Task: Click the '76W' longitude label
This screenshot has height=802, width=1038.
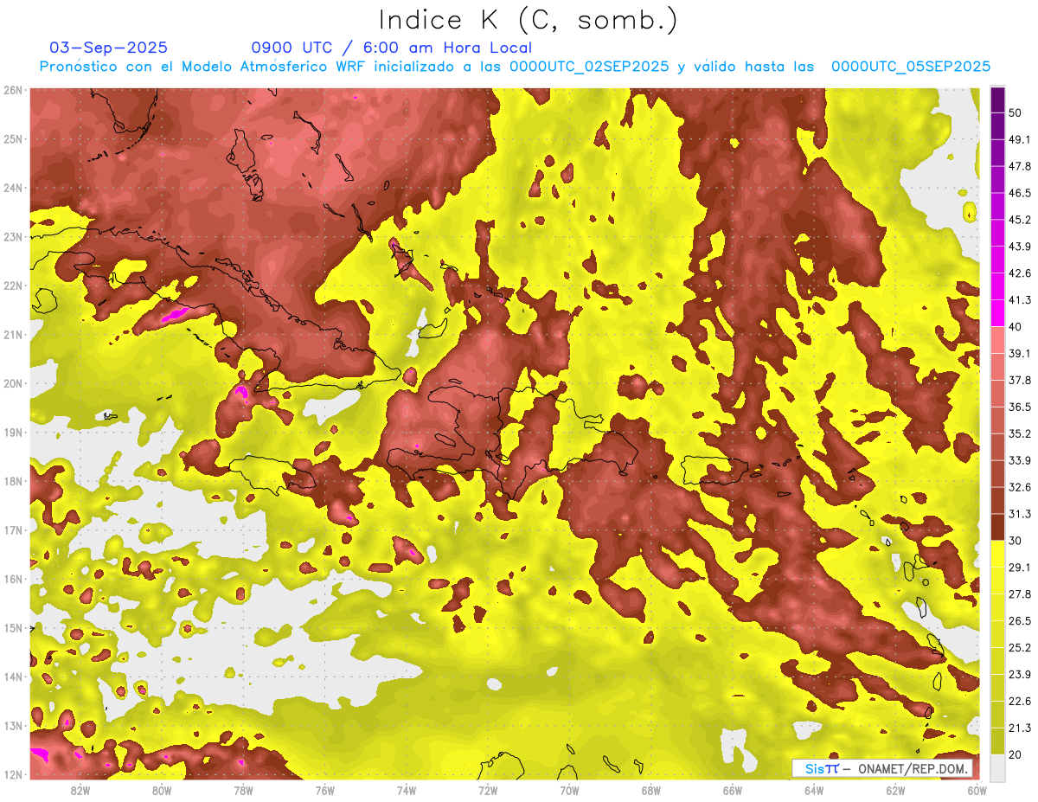Action: tap(324, 790)
